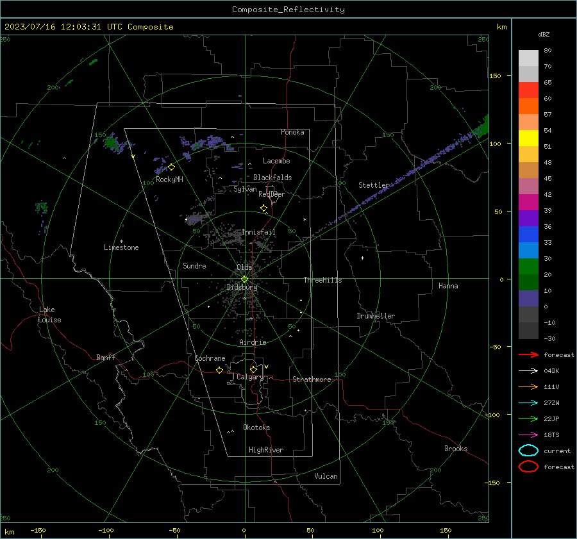This screenshot has height=539, width=577.
Task: Click the yellow V marker northwest of RockyMH
Action: point(133,156)
